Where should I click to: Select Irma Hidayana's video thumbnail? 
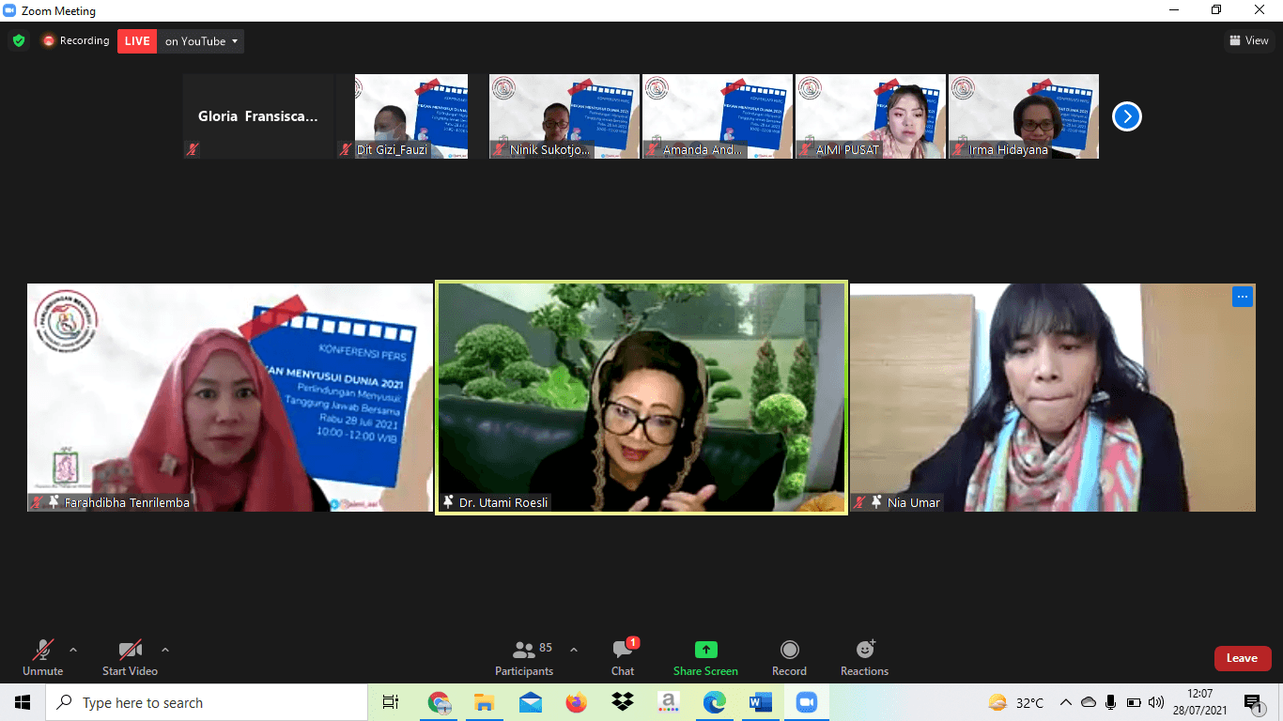point(1024,116)
